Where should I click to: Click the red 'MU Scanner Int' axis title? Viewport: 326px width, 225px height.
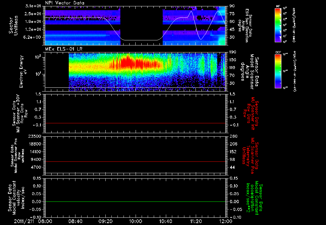(251, 113)
